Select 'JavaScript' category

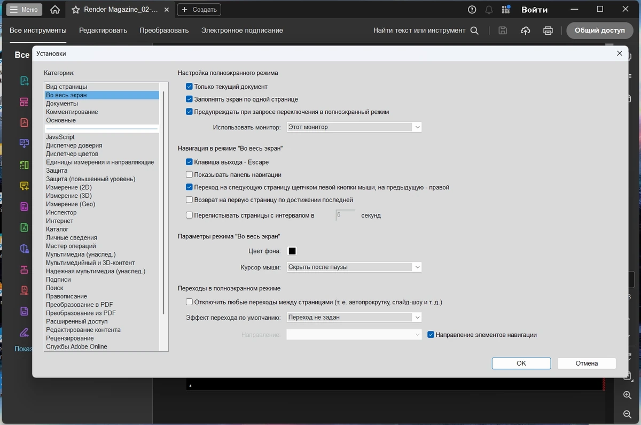coord(60,137)
